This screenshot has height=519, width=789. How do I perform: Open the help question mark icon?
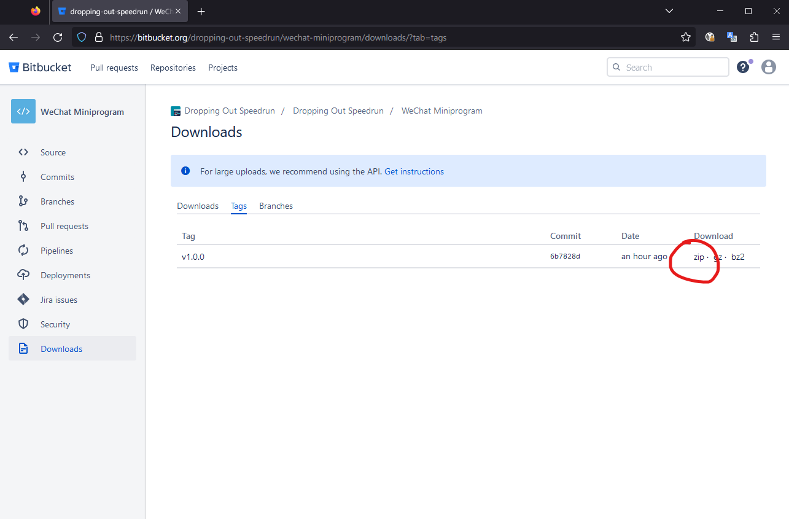click(743, 67)
